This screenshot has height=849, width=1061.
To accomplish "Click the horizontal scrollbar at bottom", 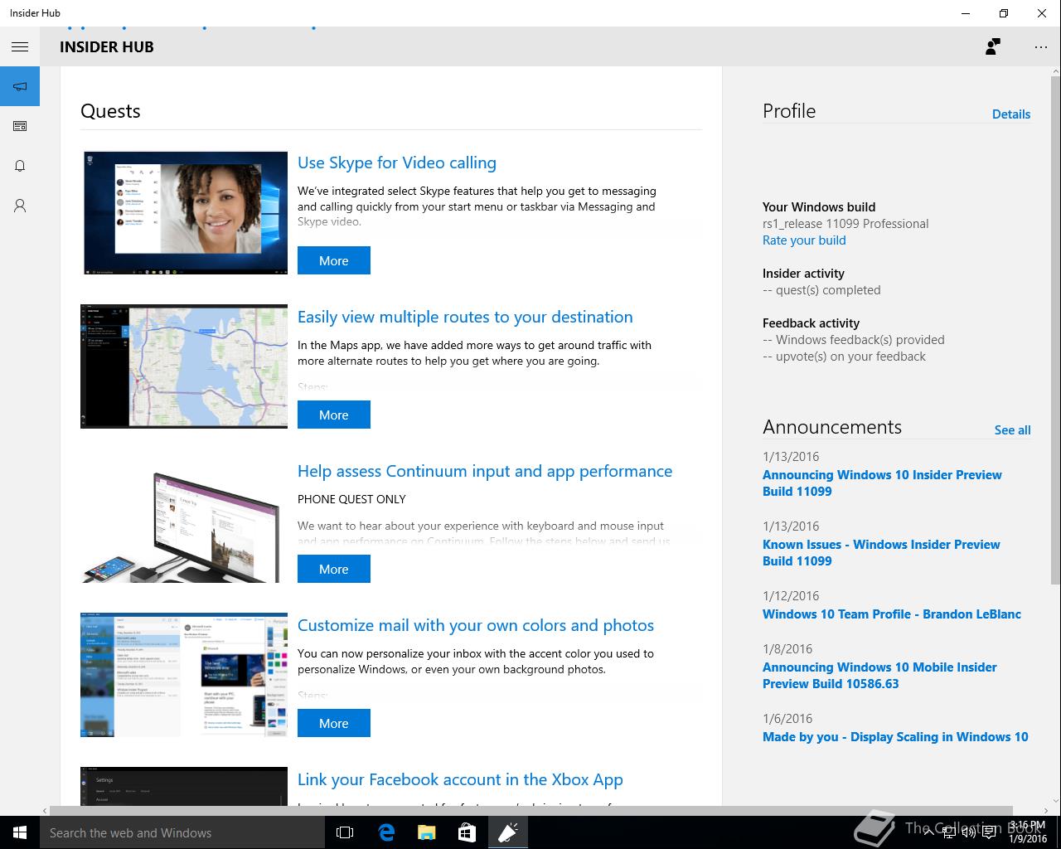I will coord(530,810).
